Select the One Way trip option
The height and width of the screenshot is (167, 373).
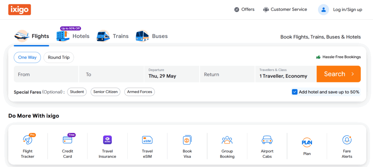[27, 57]
